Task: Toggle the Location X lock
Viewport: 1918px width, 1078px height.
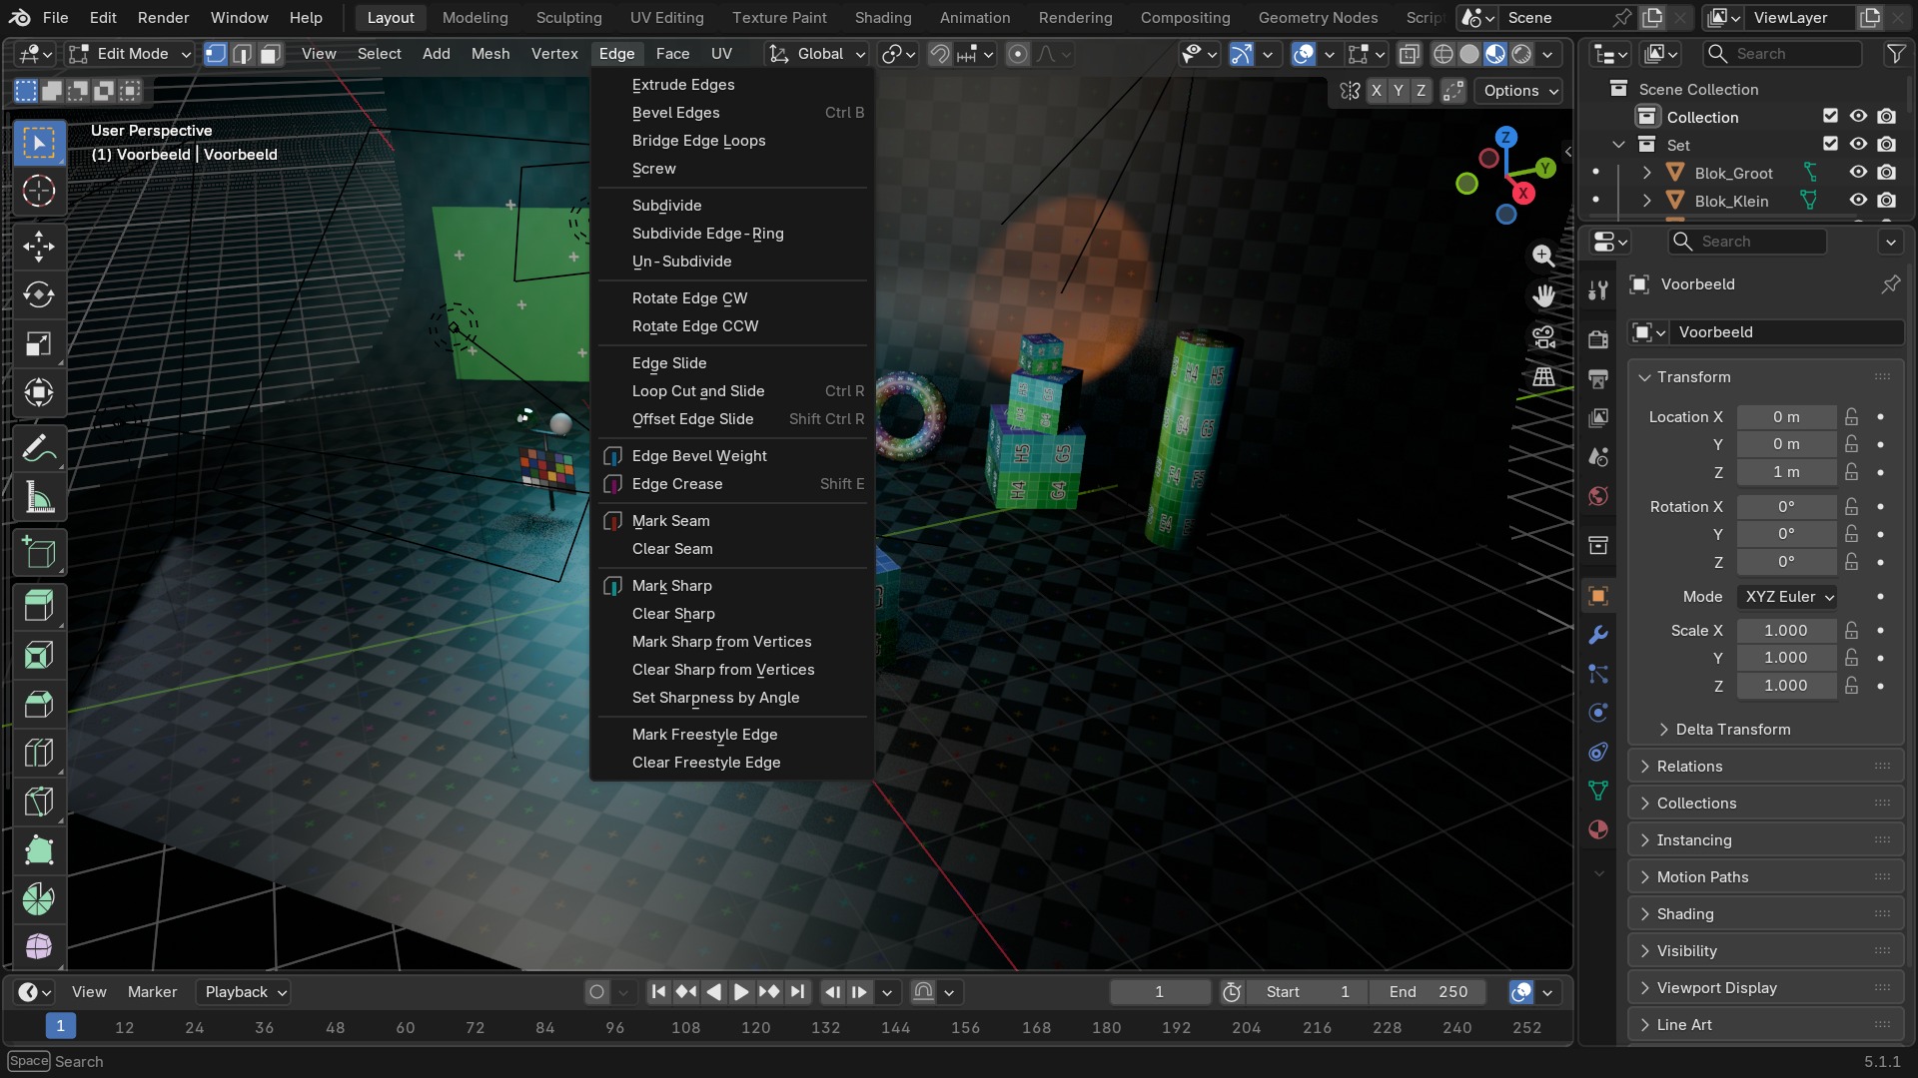Action: (1851, 417)
